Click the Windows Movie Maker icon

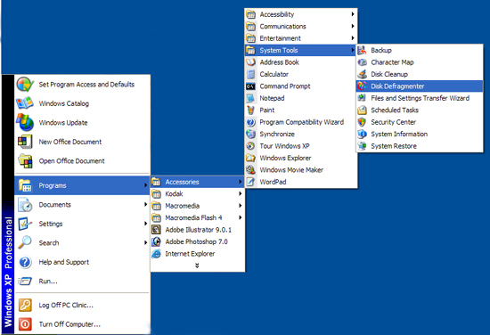pyautogui.click(x=250, y=169)
